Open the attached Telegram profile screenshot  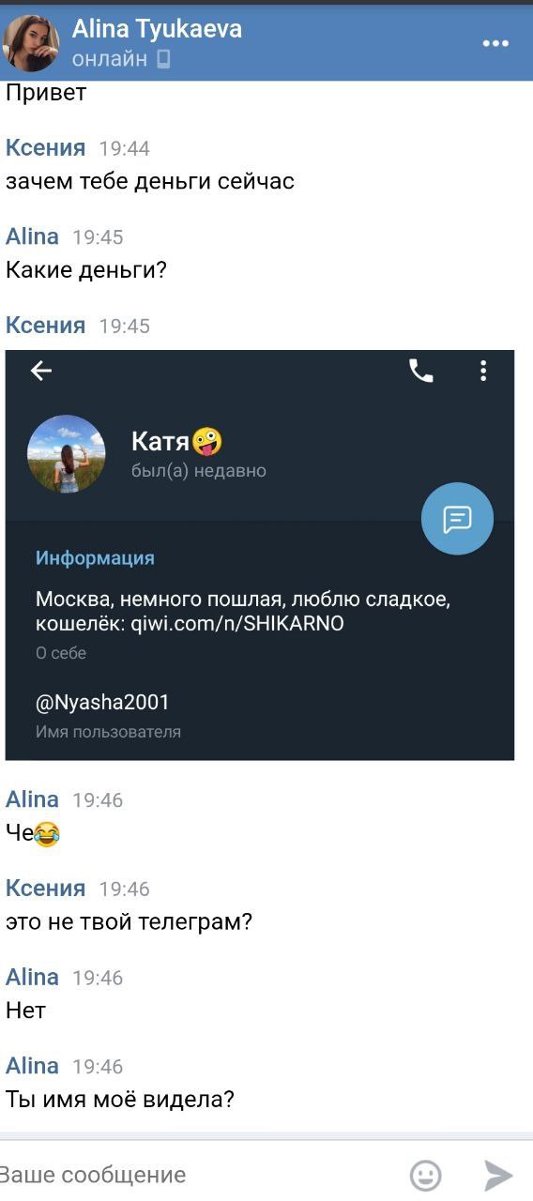click(260, 555)
